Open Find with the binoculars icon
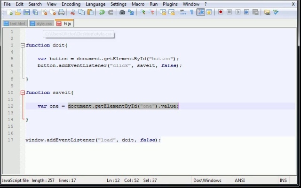The height and width of the screenshot is (188, 301). [x=122, y=12]
